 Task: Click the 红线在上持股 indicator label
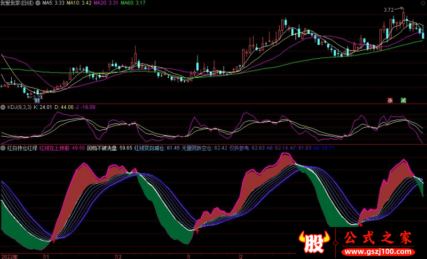click(54, 147)
